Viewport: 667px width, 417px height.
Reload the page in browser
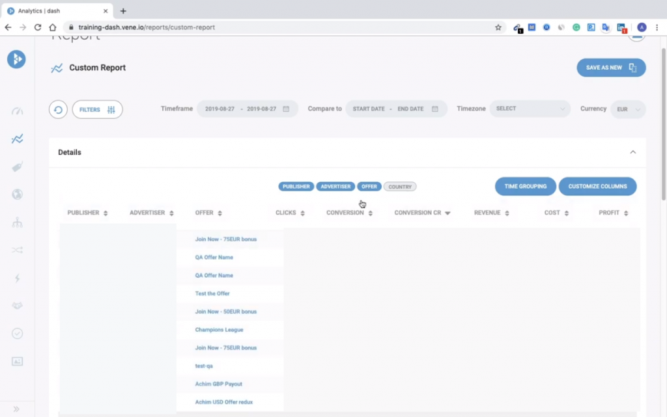tap(37, 27)
